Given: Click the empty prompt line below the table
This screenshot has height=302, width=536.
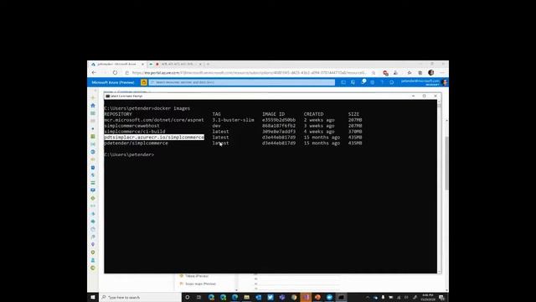Looking at the screenshot, I should pos(129,154).
